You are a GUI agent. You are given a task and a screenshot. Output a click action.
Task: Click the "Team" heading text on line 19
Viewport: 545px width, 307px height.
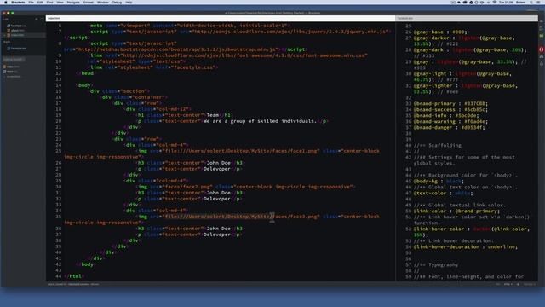tap(213, 115)
